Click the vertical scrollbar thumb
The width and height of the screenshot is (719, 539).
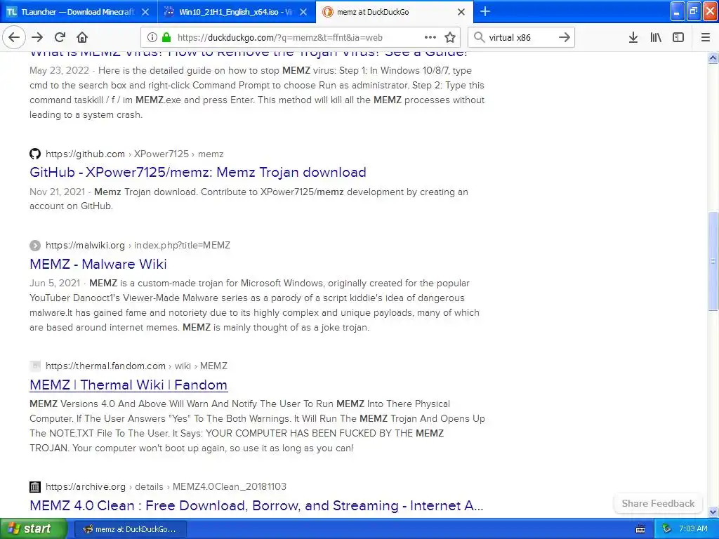pyautogui.click(x=713, y=261)
